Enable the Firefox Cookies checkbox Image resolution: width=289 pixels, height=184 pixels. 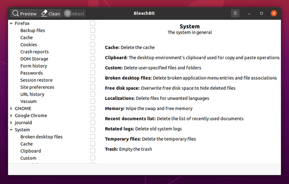92,45
